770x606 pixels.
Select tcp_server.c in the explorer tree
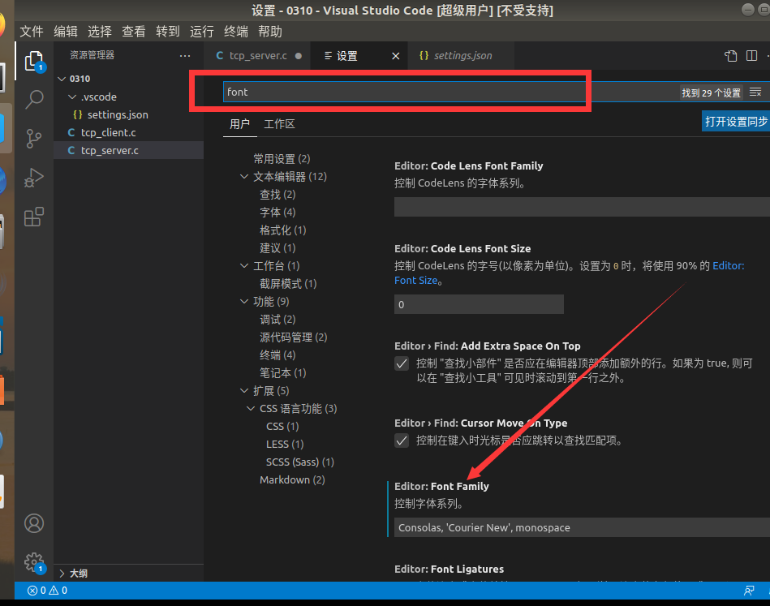[110, 150]
